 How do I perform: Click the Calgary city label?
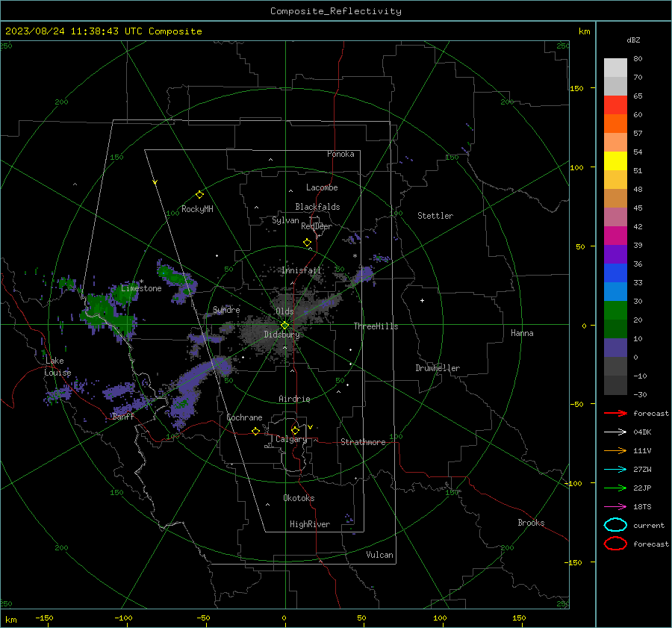[291, 439]
